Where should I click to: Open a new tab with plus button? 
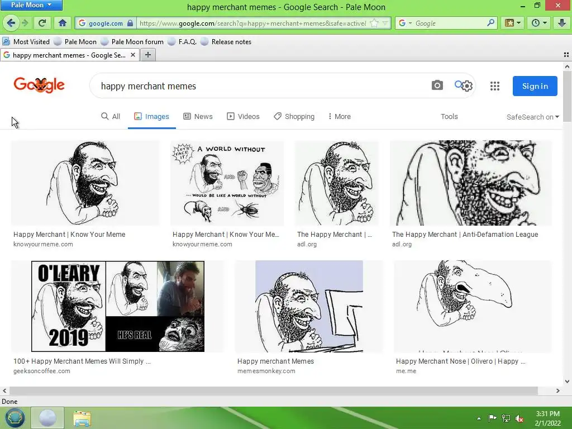pos(147,55)
